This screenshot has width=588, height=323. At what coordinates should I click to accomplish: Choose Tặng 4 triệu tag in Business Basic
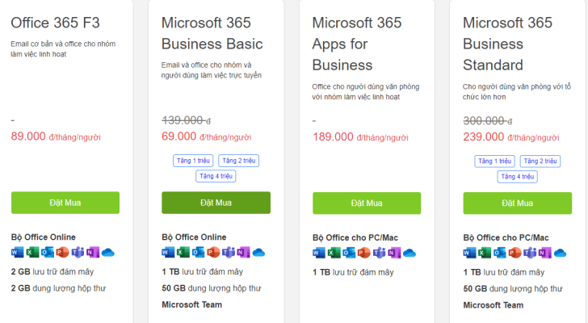(x=216, y=176)
